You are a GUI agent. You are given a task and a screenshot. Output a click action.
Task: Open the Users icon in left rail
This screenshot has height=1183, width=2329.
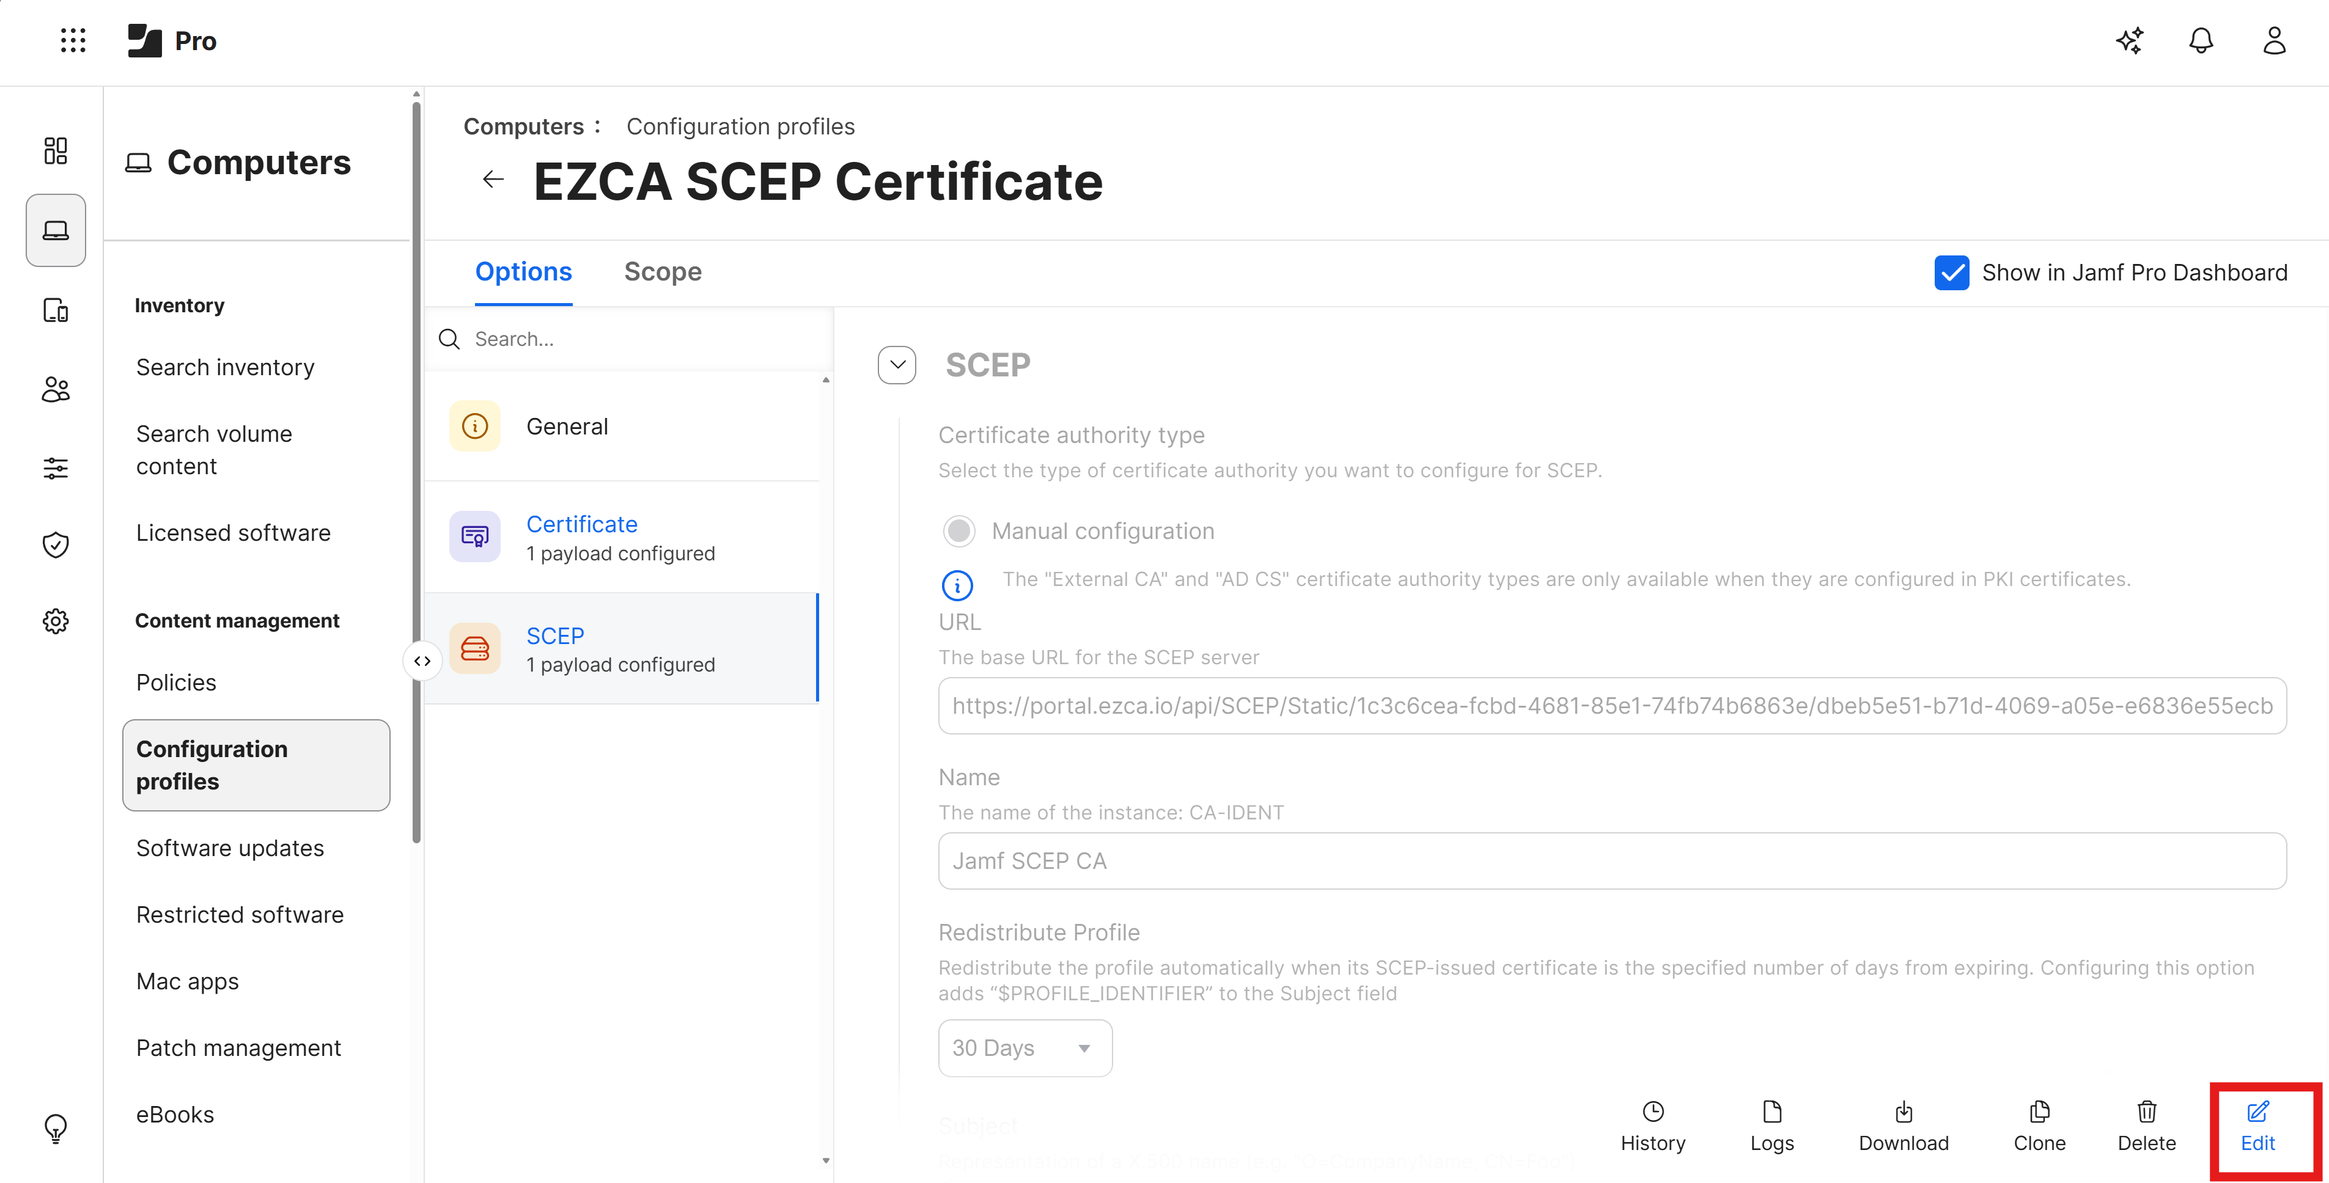coord(55,389)
